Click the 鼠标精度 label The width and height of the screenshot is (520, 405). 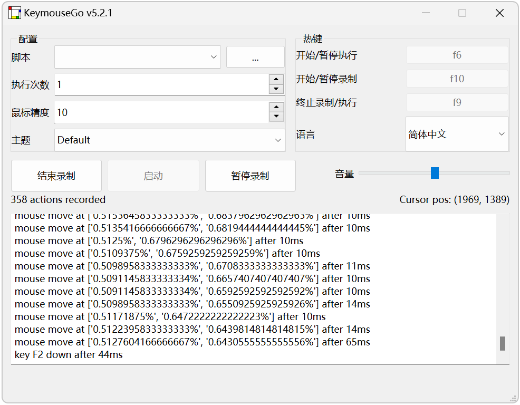tap(30, 112)
